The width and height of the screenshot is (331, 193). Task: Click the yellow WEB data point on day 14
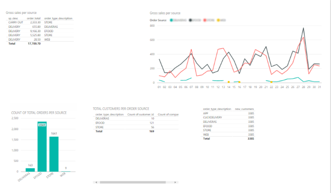229,82
